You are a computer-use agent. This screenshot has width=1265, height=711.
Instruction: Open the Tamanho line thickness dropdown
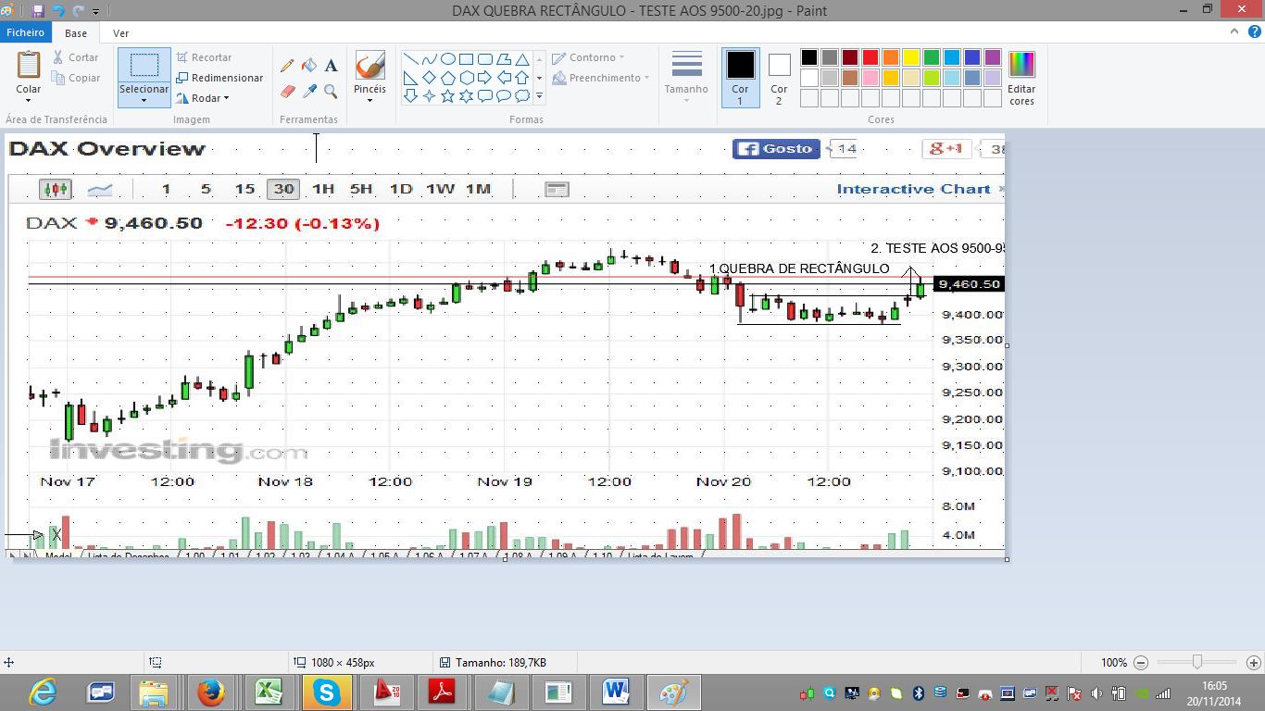pos(686,78)
